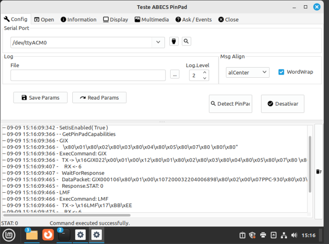Click the log vertical scrollbar
329x244 pixels.
click(x=310, y=164)
